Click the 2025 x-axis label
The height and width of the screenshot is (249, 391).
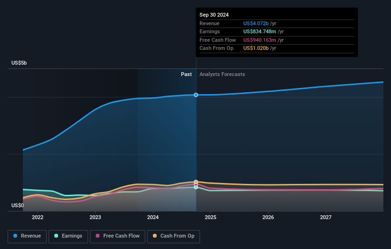(x=211, y=218)
